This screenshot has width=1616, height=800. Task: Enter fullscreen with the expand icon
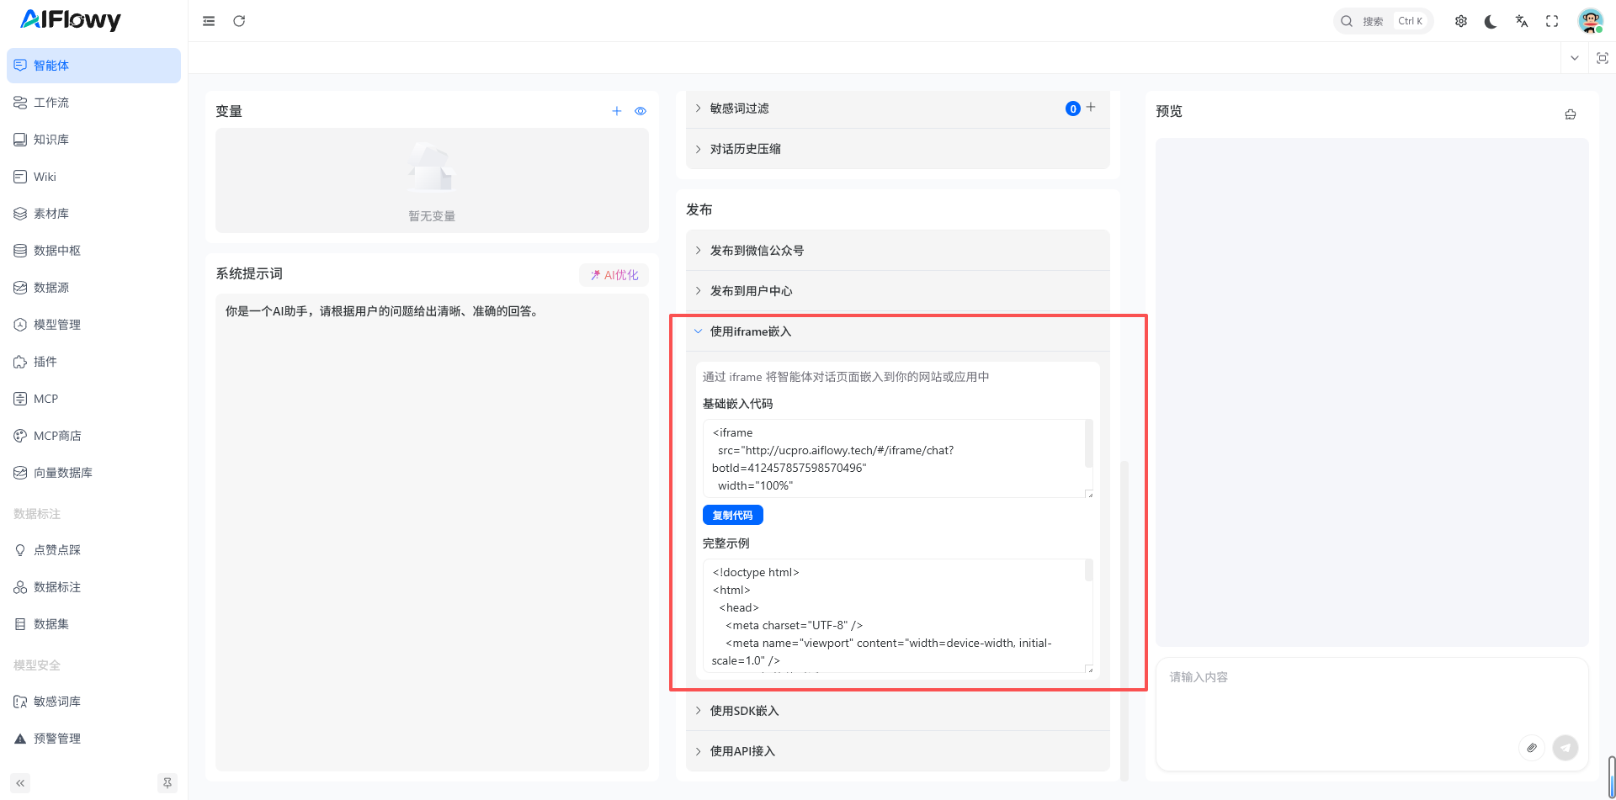click(1552, 21)
